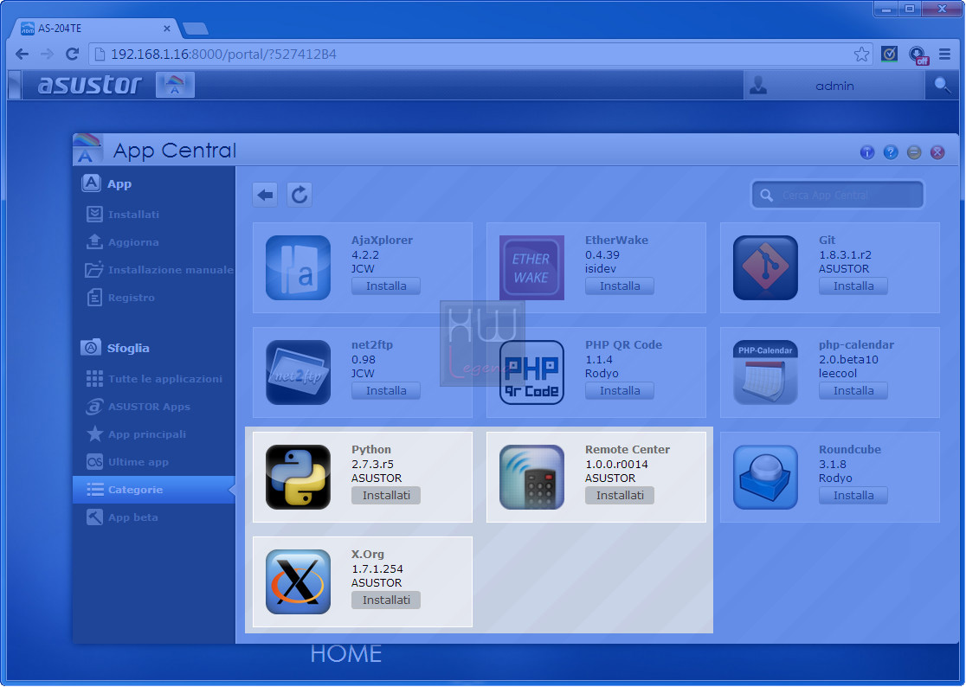The height and width of the screenshot is (687, 966).
Task: Open the net2ftp app icon
Action: coord(298,372)
